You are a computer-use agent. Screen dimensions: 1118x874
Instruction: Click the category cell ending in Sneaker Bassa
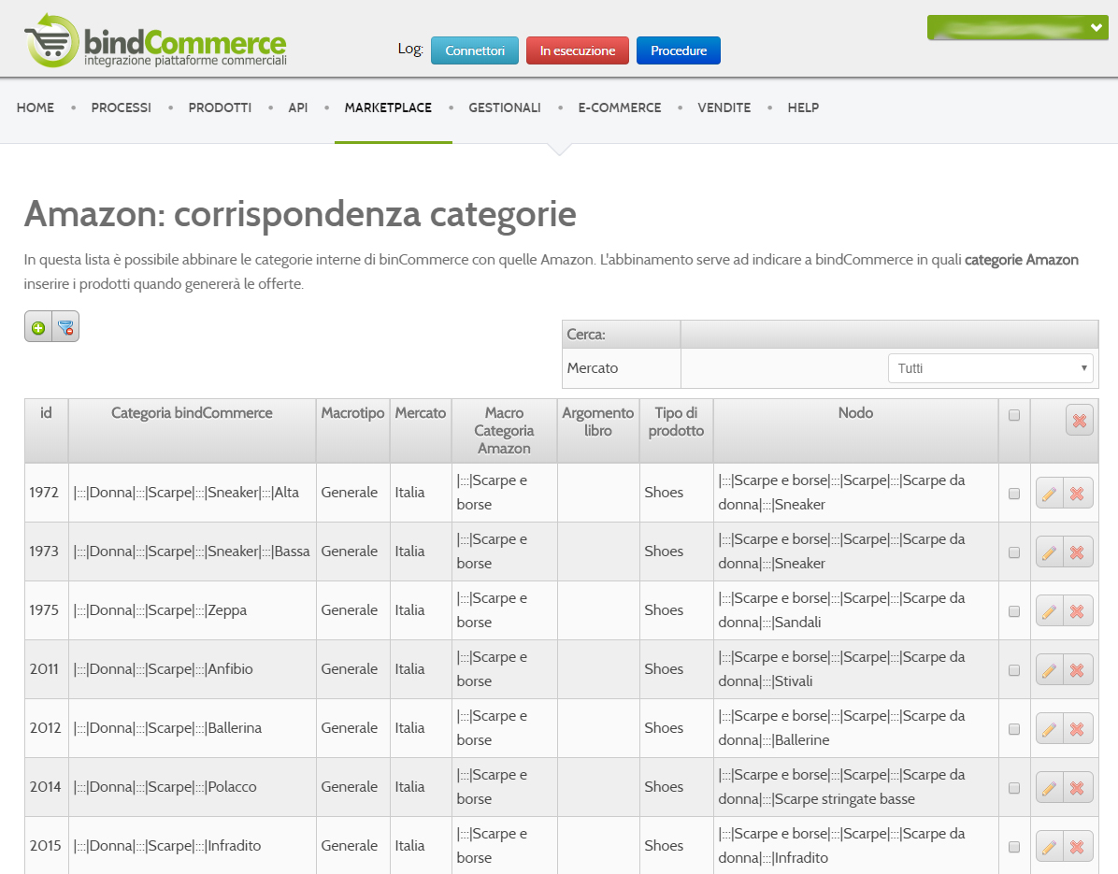coord(193,552)
